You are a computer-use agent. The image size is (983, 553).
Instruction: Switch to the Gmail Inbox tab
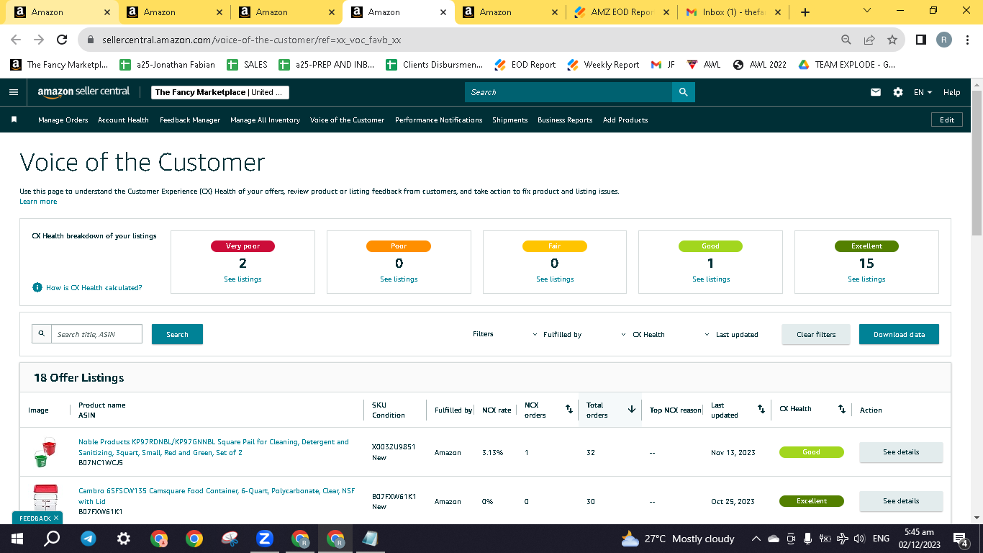tap(733, 12)
